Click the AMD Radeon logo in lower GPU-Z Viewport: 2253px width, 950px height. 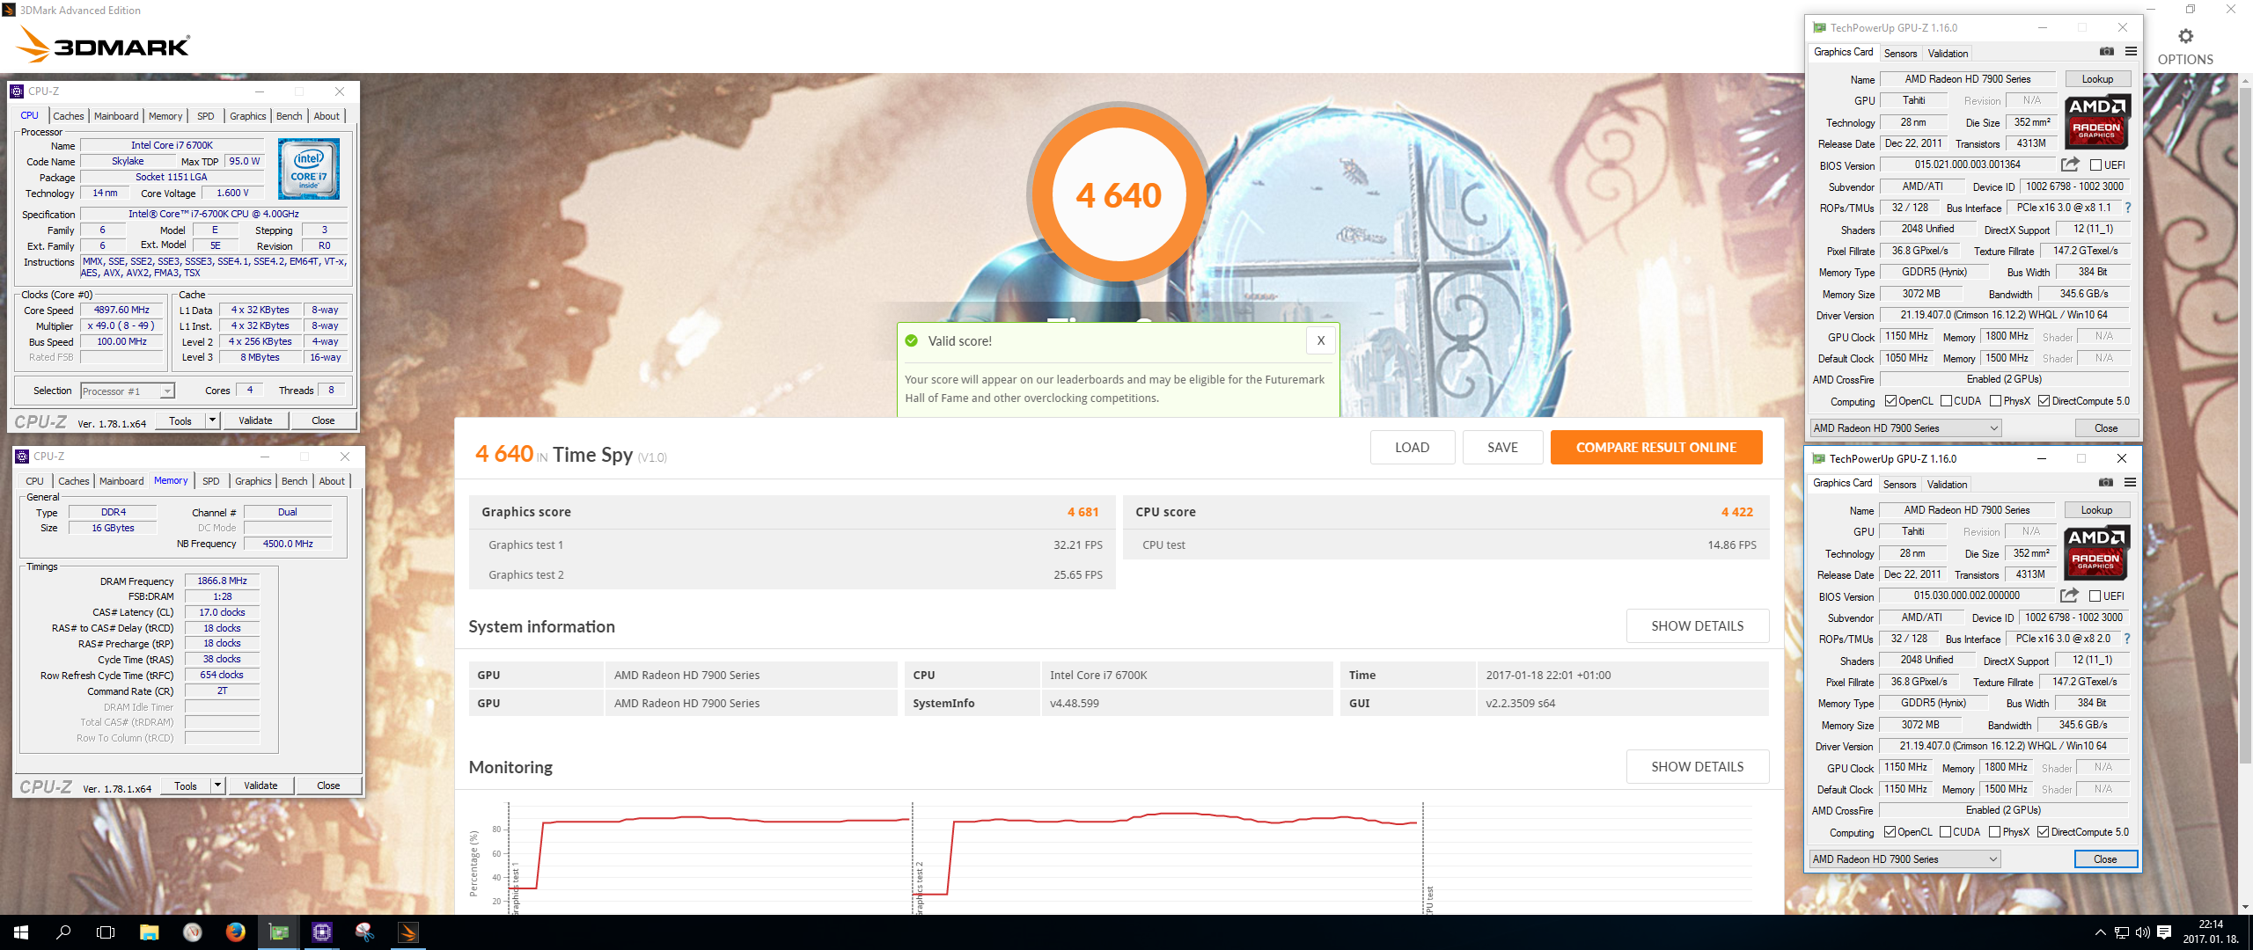point(2097,554)
